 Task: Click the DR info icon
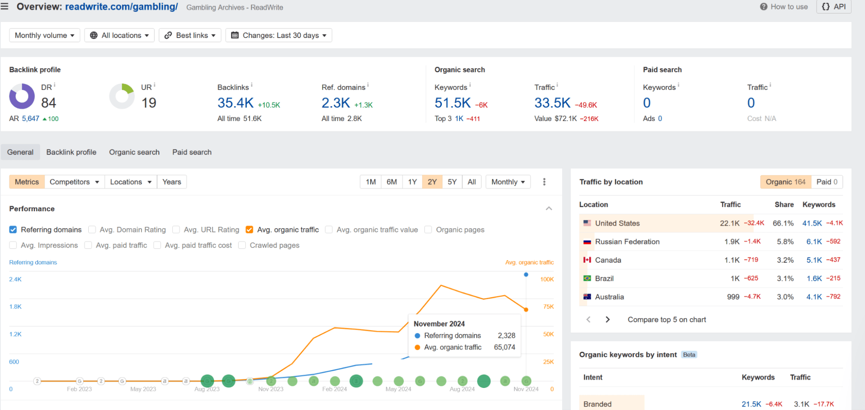click(x=55, y=85)
